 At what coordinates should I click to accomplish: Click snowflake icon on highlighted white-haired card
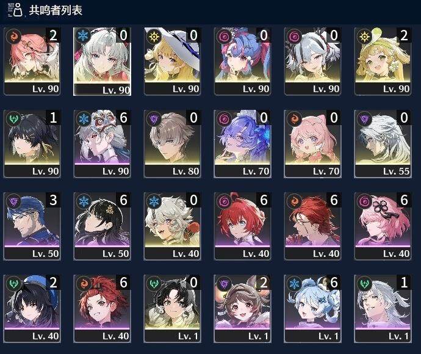tap(84, 36)
